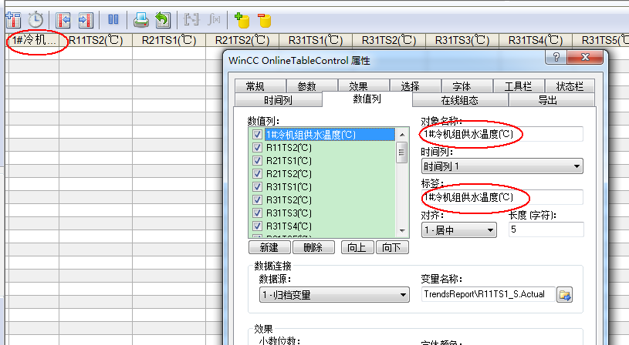Click the green export data arrow icon

tap(161, 19)
